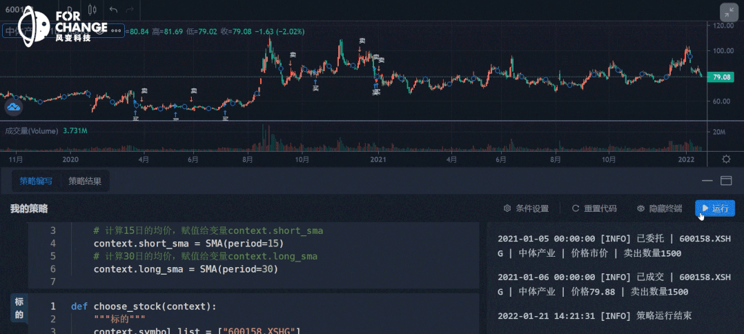Open 条件设置 condition settings
The image size is (744, 334).
coord(526,208)
